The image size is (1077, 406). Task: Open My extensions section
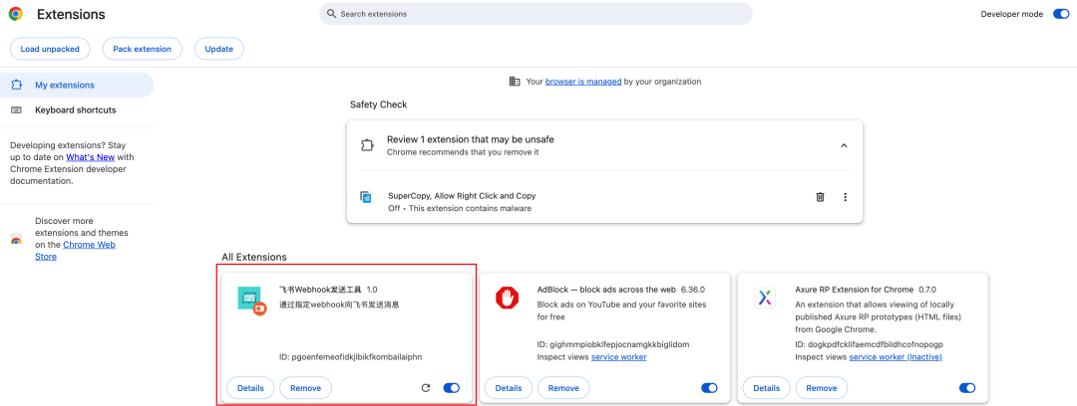(x=77, y=85)
